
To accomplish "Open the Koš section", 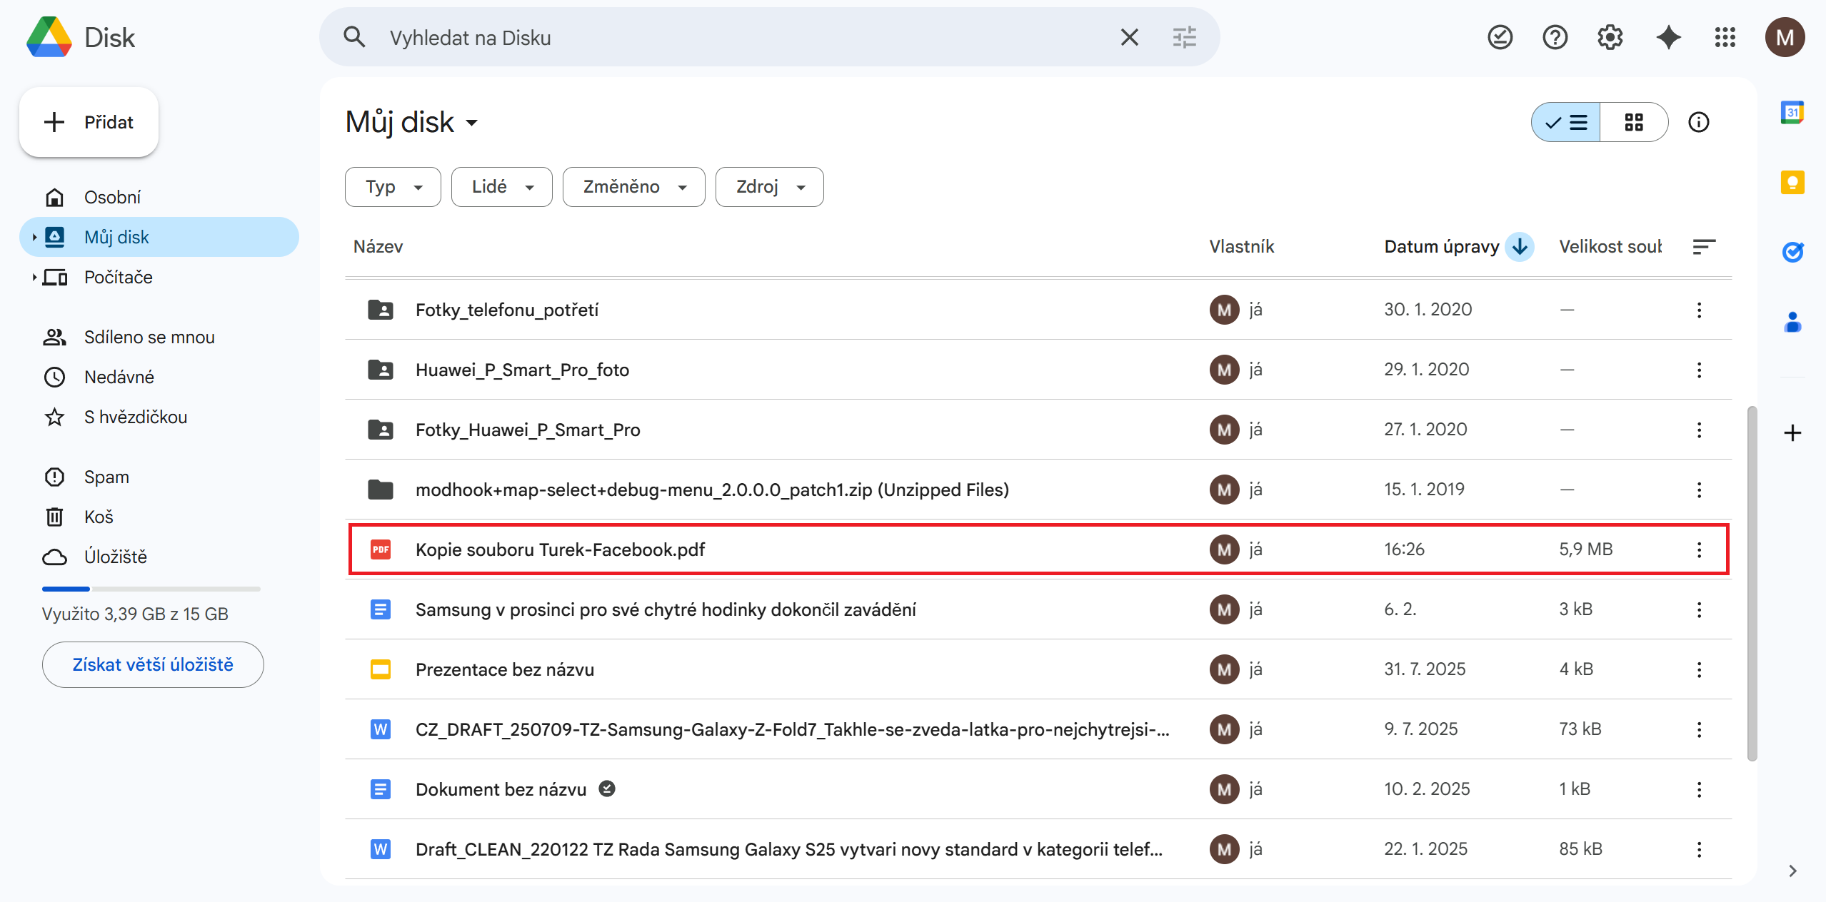I will [x=99, y=517].
